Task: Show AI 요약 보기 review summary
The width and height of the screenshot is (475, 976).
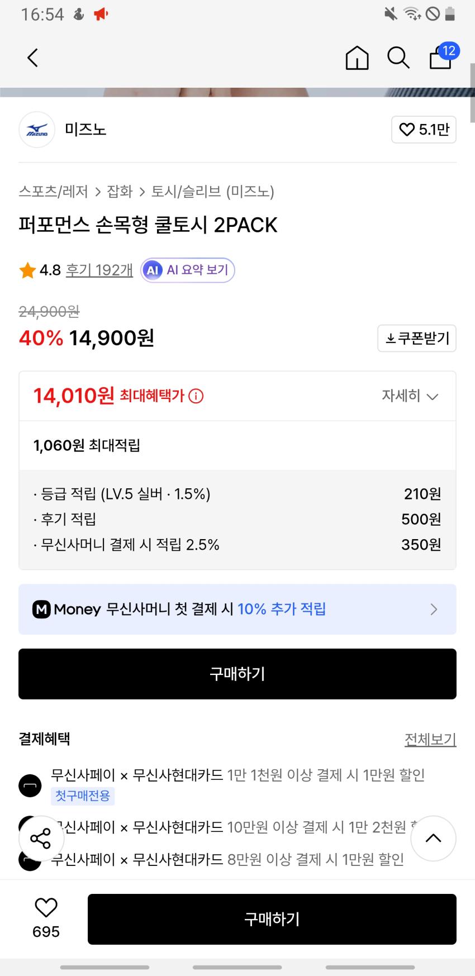Action: [187, 270]
